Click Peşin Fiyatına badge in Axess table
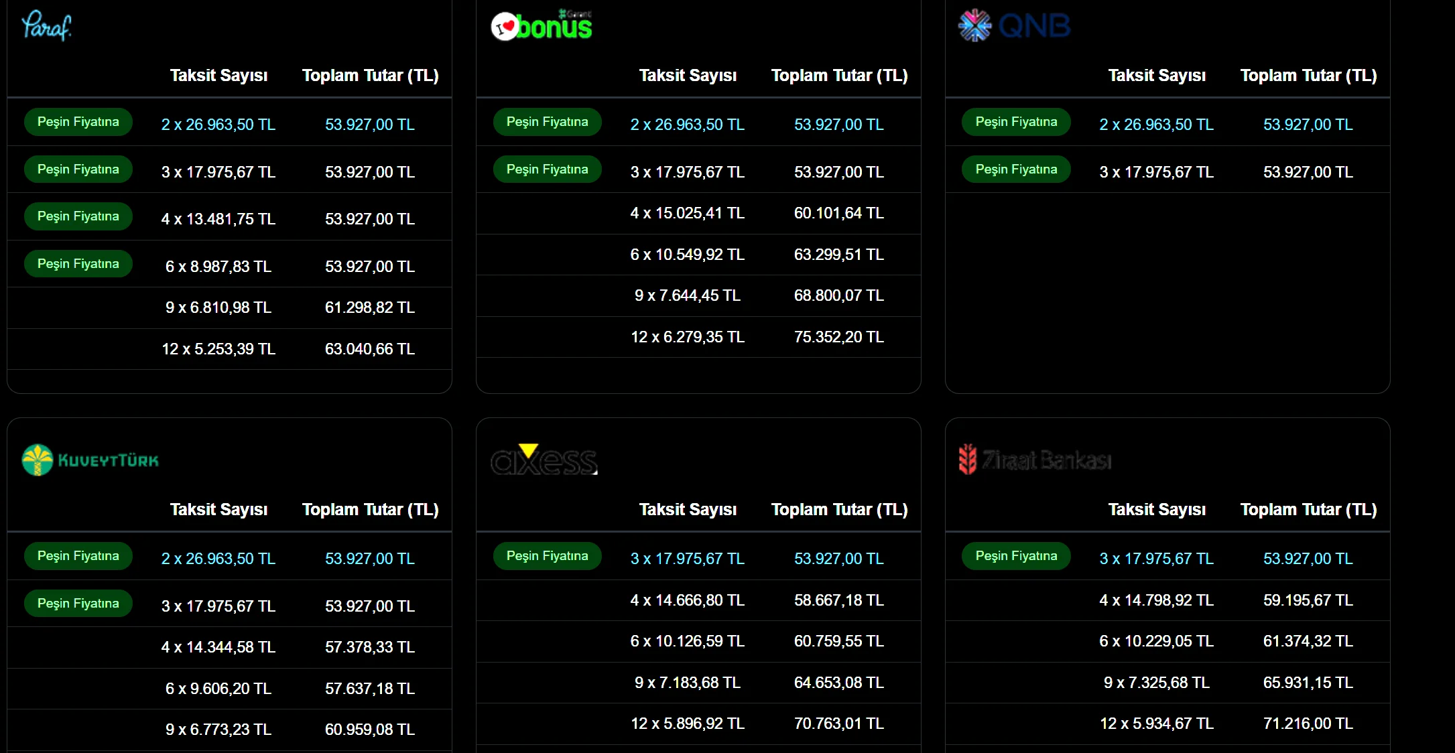Screen dimensions: 1455x753 click(548, 556)
